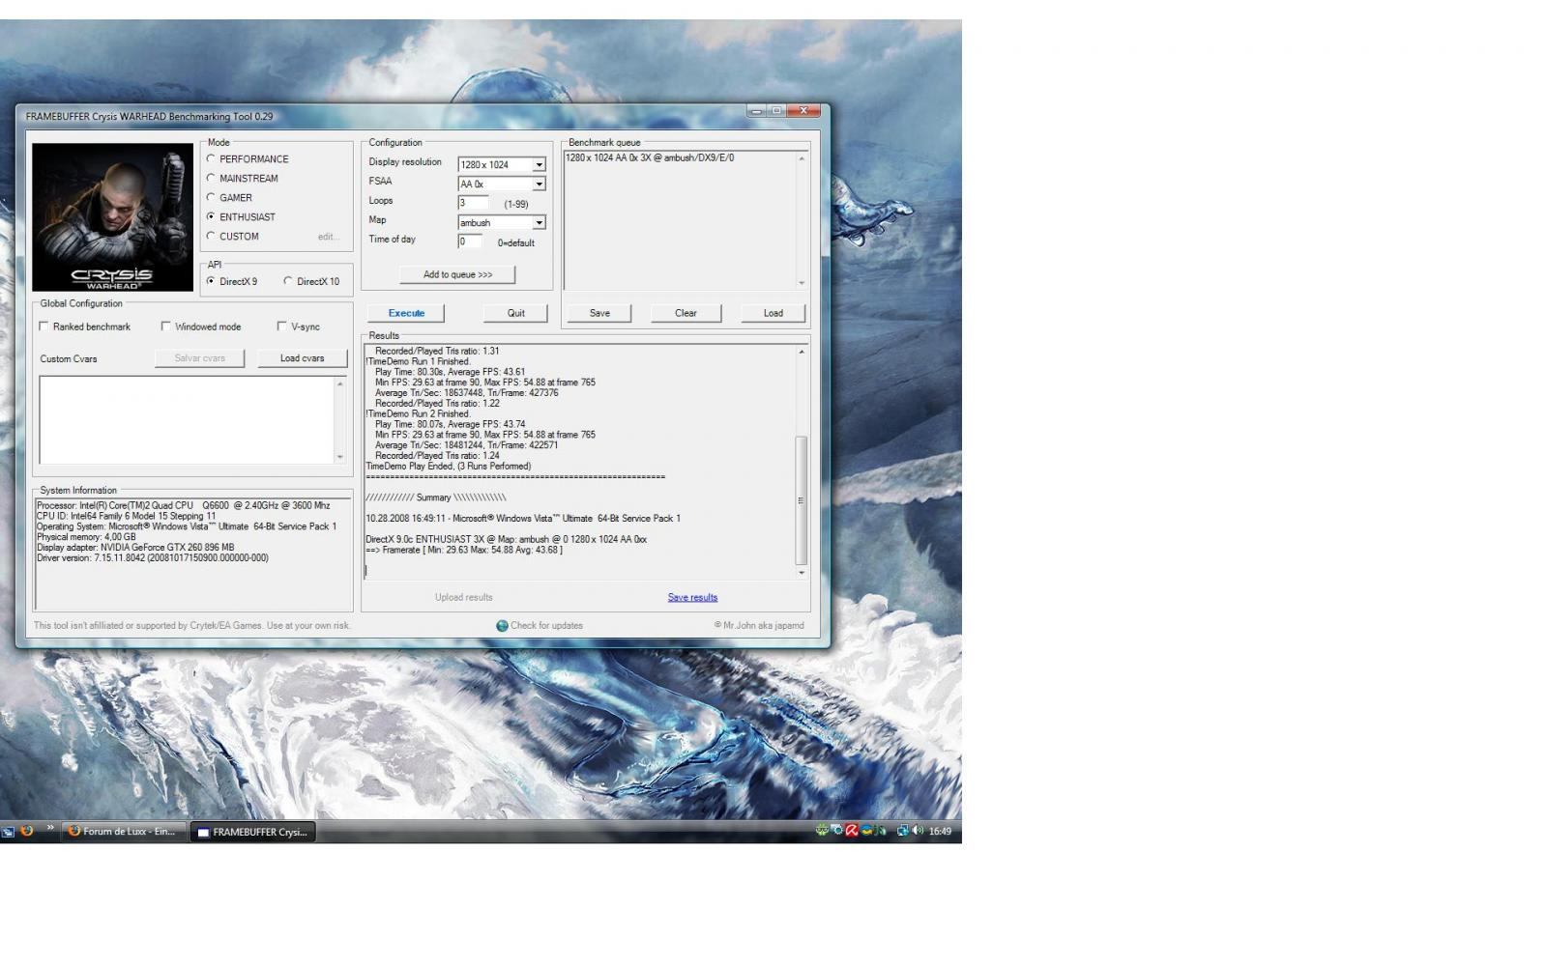The height and width of the screenshot is (966, 1547).
Task: Click the Show Desktop quick launch icon
Action: [8, 831]
